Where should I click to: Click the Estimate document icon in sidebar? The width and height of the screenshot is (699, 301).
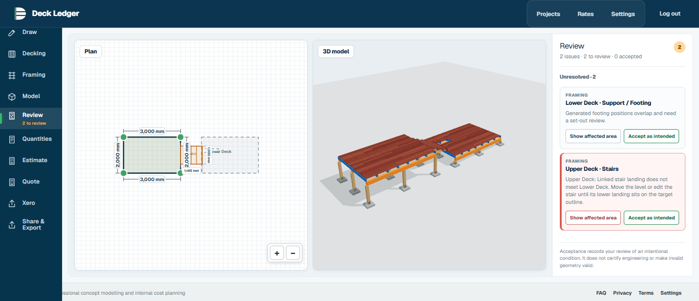[12, 161]
